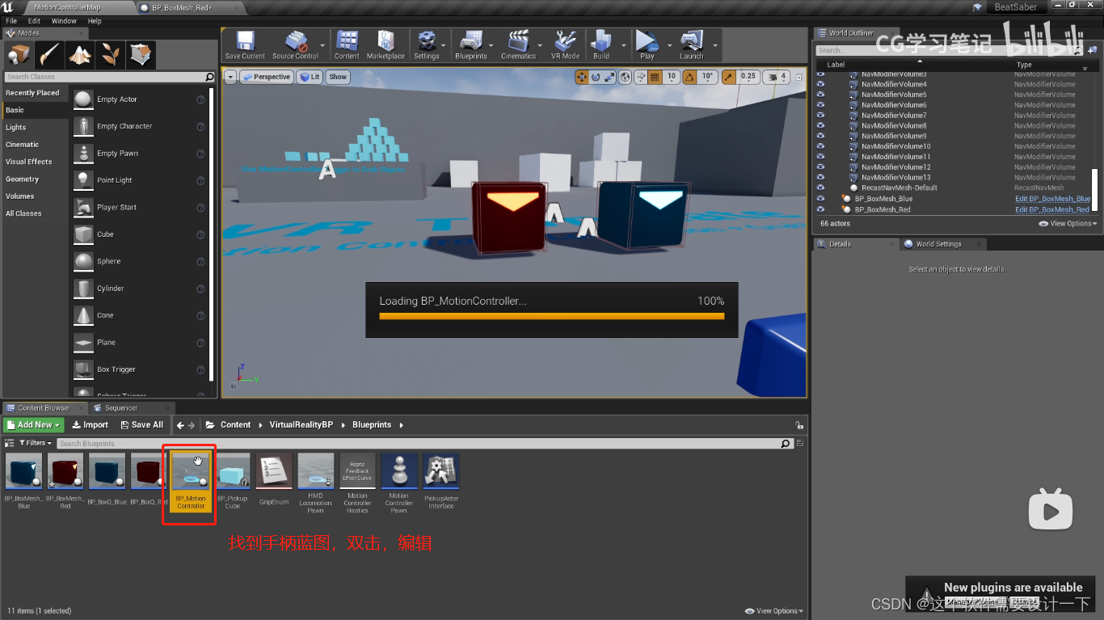
Task: Click the Import button
Action: coord(90,424)
